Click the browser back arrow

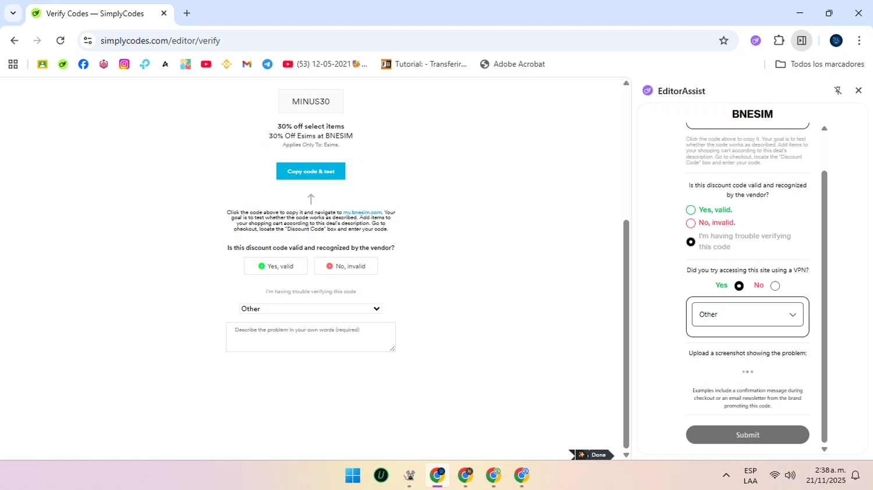15,41
